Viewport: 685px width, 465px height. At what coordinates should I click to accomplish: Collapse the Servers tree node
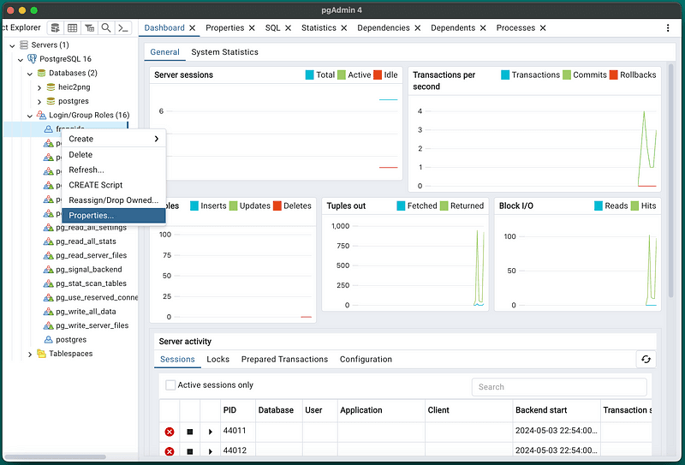(x=12, y=45)
